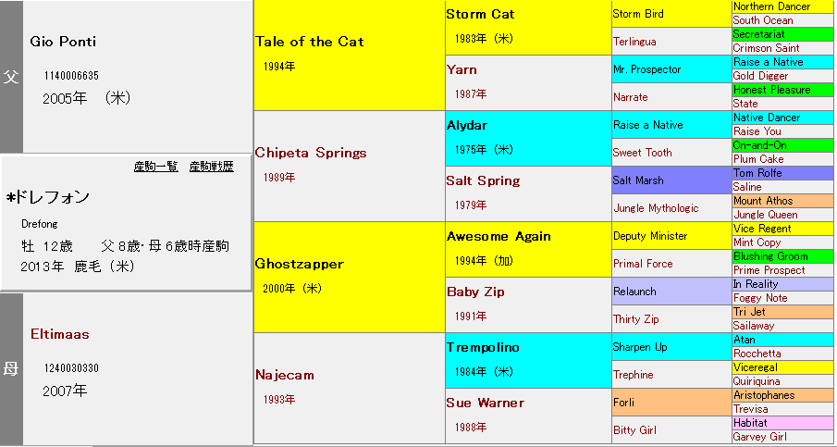Open Najecam pedigree entry
The height and width of the screenshot is (447, 837).
(x=285, y=375)
